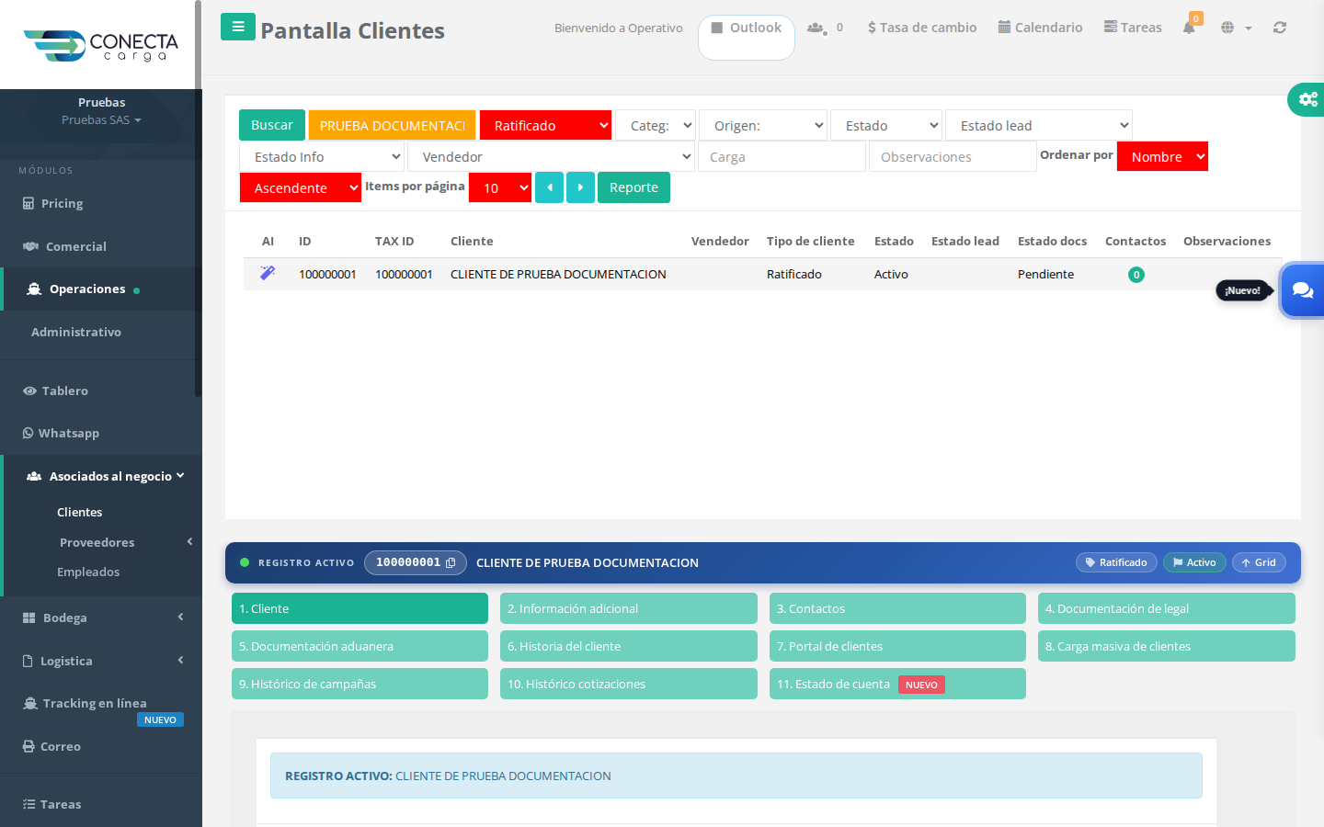This screenshot has width=1324, height=827.
Task: Expand the Vendedor dropdown
Action: point(551,157)
